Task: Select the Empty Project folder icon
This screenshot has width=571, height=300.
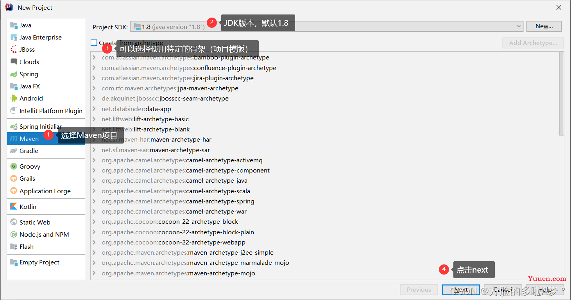Action: click(14, 262)
